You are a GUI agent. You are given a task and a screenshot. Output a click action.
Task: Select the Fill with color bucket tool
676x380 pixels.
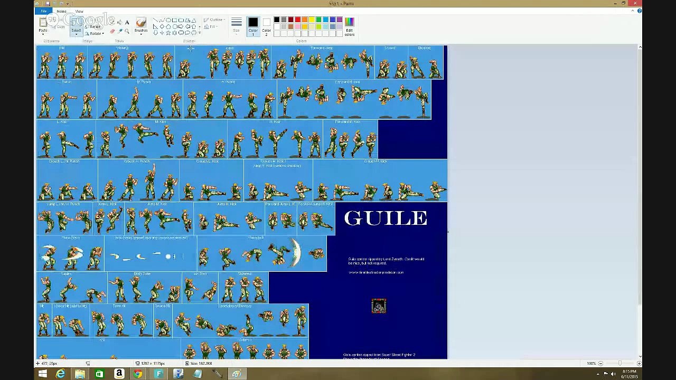coord(120,22)
